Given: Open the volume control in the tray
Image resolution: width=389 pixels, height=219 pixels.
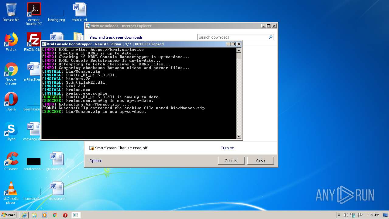Looking at the screenshot, I should click(x=346, y=215).
